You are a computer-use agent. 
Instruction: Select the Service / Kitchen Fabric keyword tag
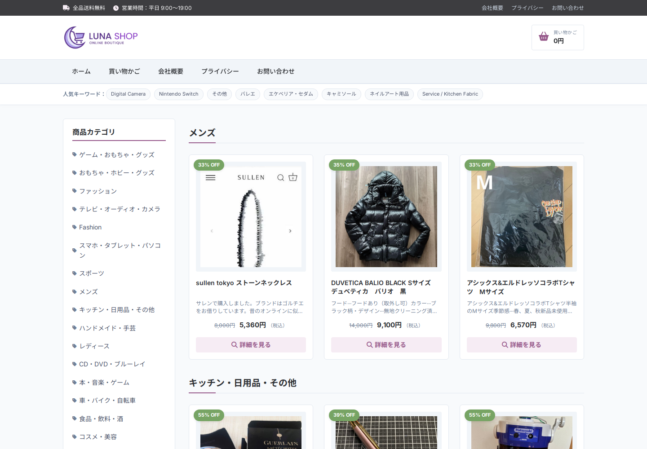point(450,94)
